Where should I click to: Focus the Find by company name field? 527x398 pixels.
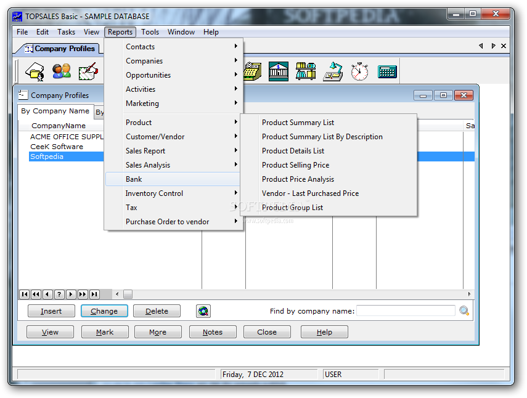pyautogui.click(x=406, y=311)
